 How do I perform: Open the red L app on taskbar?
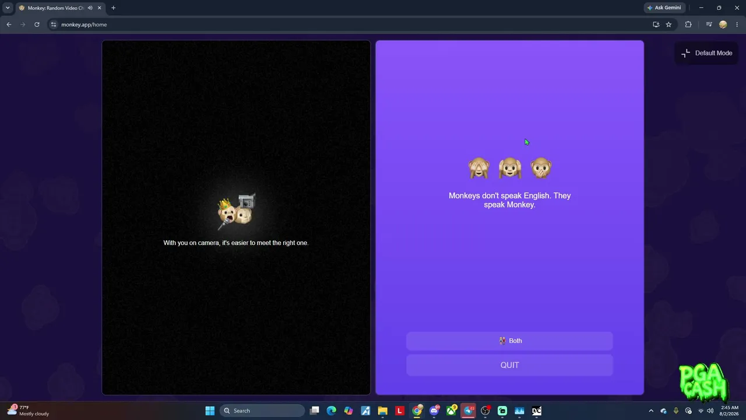pyautogui.click(x=400, y=411)
